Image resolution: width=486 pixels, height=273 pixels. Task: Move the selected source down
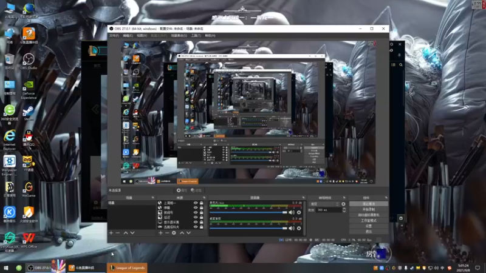pyautogui.click(x=188, y=233)
